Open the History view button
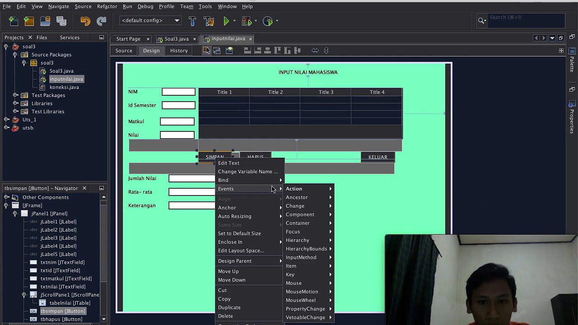Image resolution: width=578 pixels, height=325 pixels. 179,51
